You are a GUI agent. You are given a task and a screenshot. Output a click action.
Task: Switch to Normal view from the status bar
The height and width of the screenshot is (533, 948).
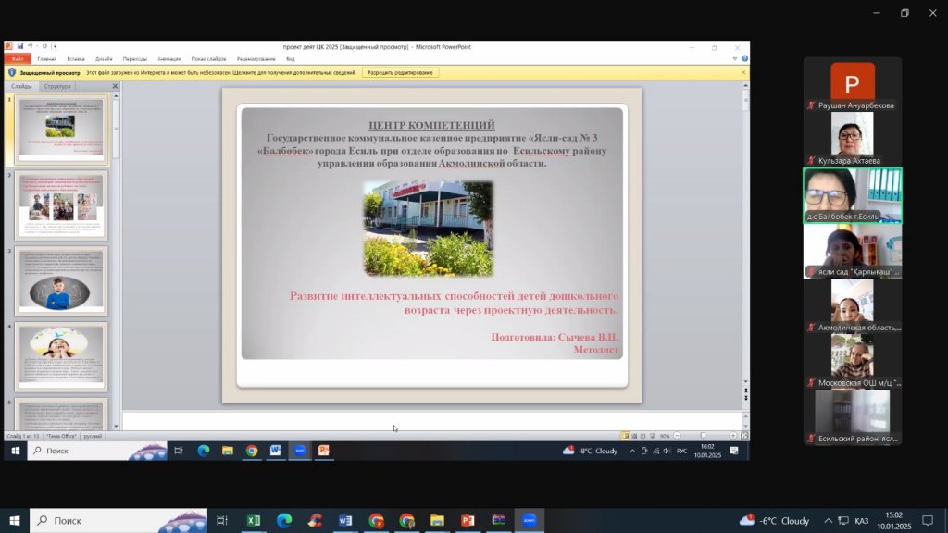(x=626, y=436)
